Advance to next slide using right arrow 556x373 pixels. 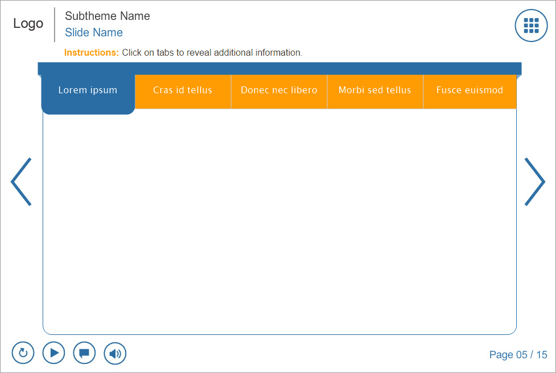(x=534, y=182)
